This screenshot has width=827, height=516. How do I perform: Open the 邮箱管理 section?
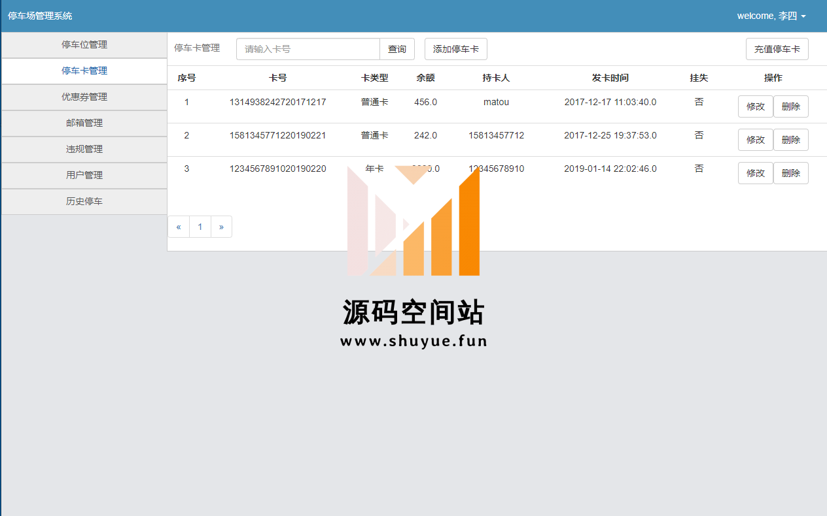84,123
